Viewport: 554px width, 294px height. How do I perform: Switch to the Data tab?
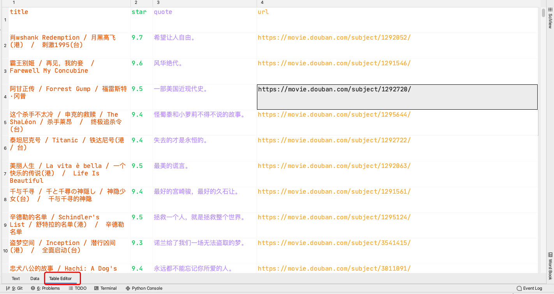pyautogui.click(x=34, y=278)
